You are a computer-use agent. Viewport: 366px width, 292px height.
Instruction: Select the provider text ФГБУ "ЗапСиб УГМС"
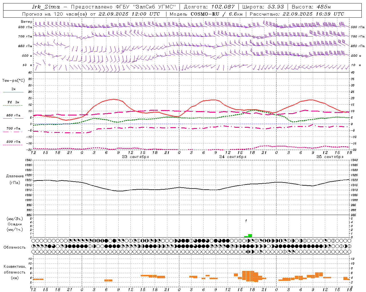click(146, 7)
